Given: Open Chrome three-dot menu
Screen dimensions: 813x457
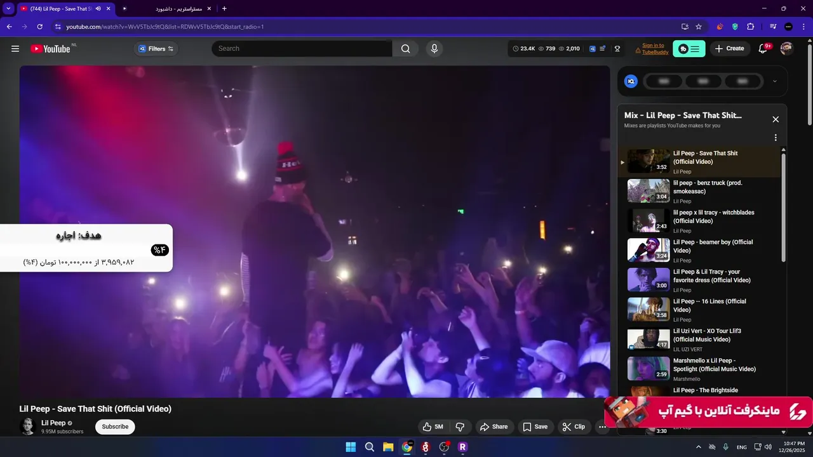Looking at the screenshot, I should (x=803, y=27).
